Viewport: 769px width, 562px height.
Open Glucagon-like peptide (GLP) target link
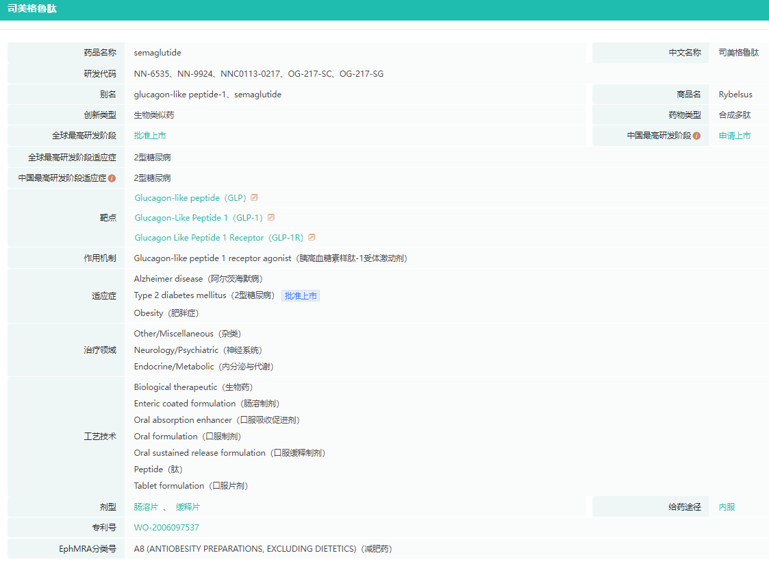pyautogui.click(x=190, y=198)
